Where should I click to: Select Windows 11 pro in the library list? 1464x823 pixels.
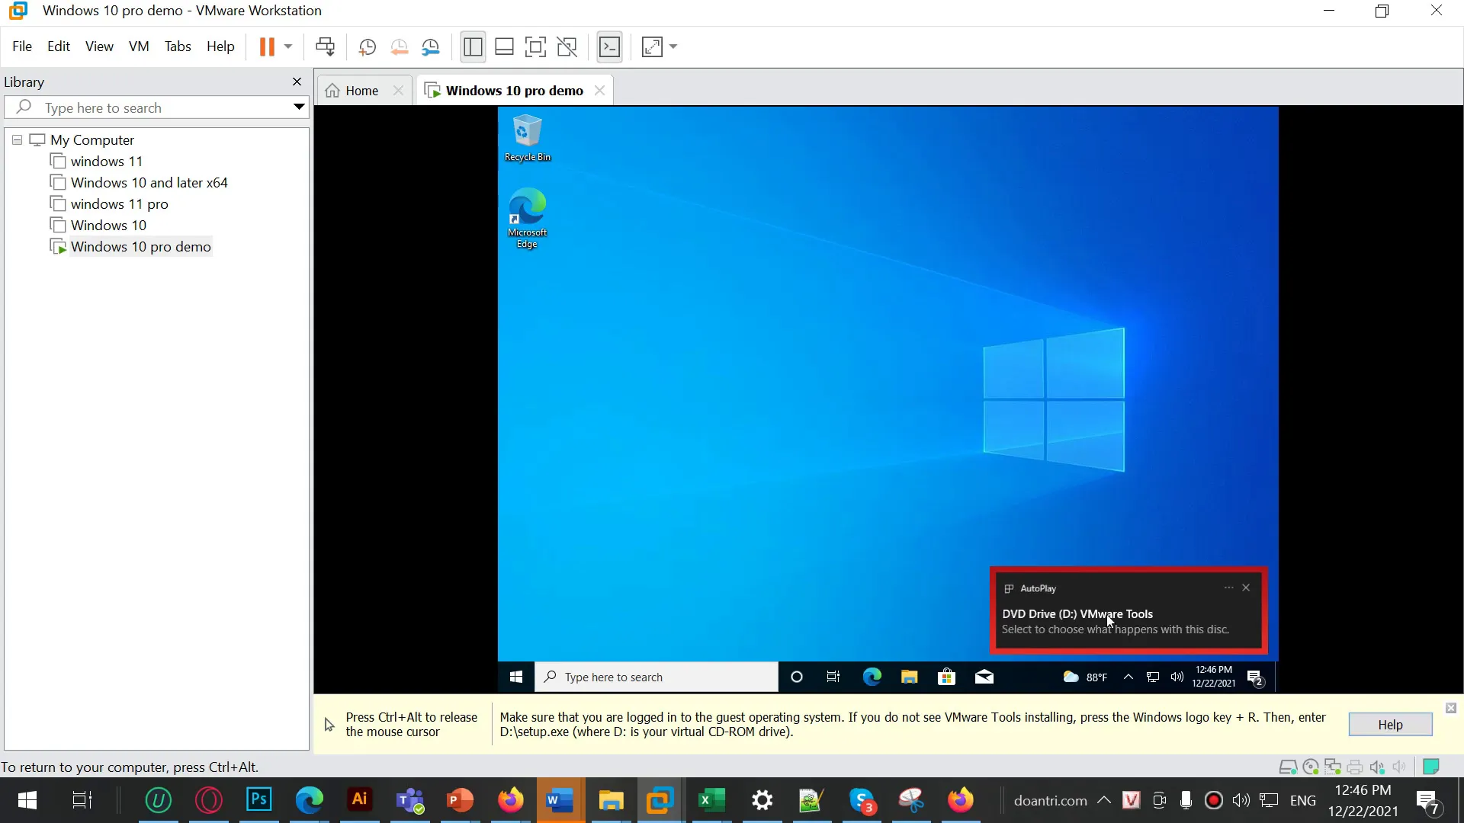point(118,203)
